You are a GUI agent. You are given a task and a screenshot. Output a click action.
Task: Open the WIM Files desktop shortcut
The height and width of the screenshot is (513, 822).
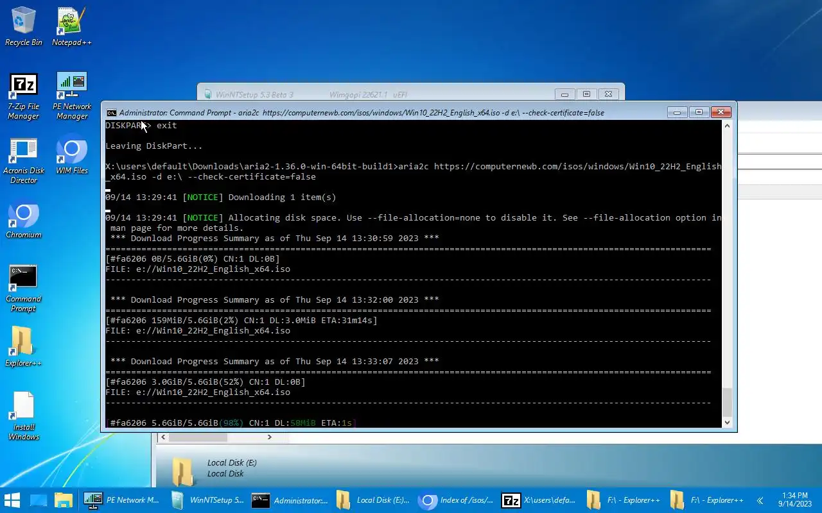(x=72, y=155)
